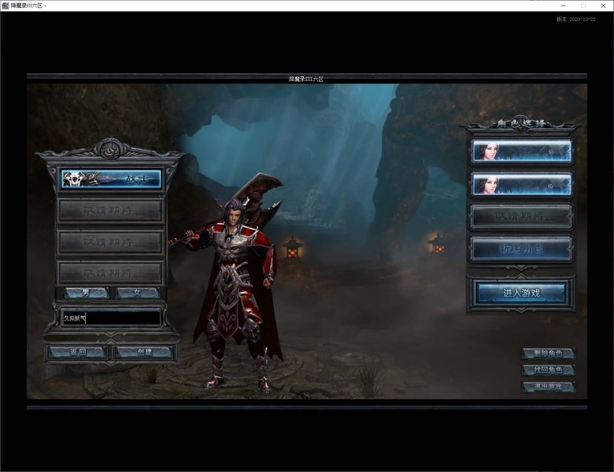614x472 pixels.
Task: Click the character name input field
Action: point(111,318)
